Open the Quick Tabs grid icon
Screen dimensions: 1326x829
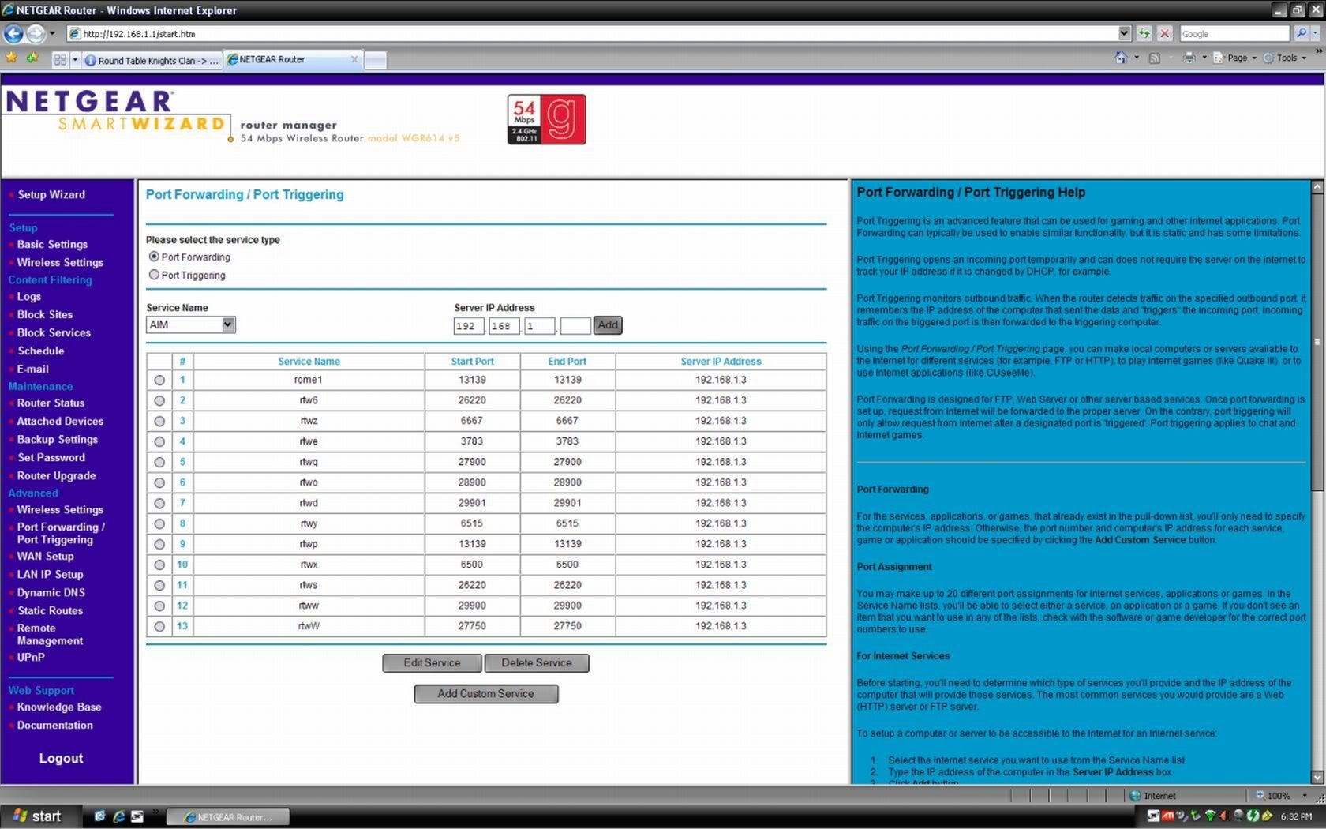tap(60, 60)
